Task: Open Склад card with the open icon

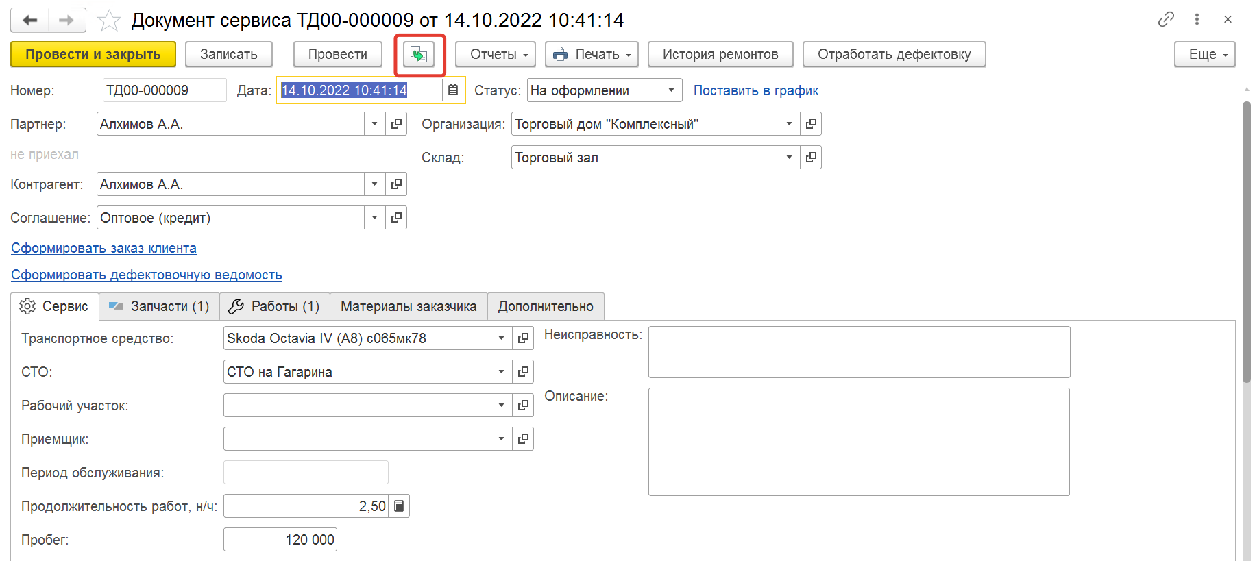Action: (x=811, y=158)
